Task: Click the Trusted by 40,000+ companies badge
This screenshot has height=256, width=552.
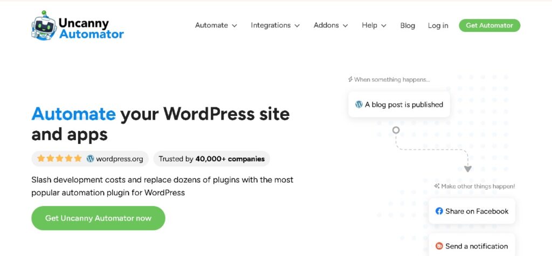Action: [211, 158]
